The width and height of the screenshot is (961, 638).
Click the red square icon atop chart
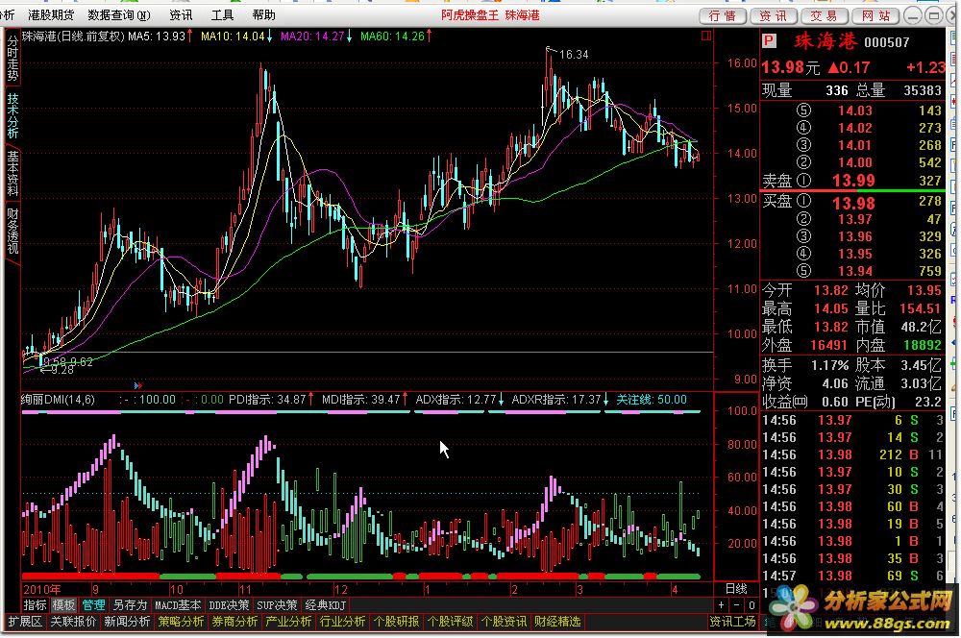tap(706, 36)
